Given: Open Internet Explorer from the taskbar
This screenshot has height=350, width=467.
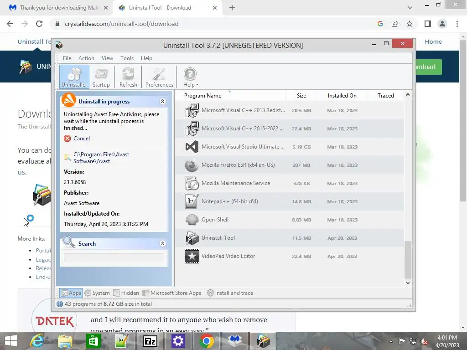Looking at the screenshot, I should point(37,341).
